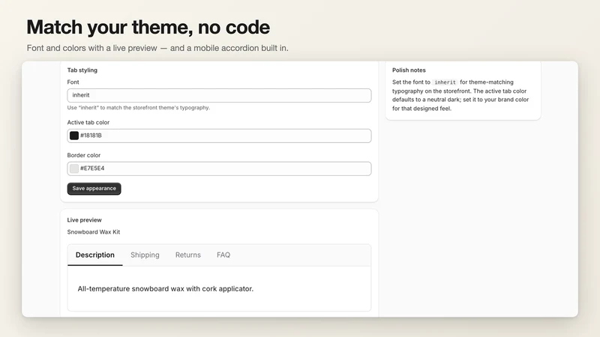Switch to the Returns tab
Screen dimensions: 600x337
pos(188,255)
